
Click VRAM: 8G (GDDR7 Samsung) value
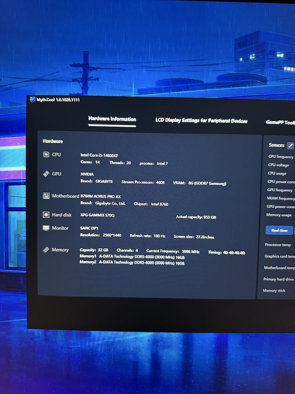(x=200, y=183)
